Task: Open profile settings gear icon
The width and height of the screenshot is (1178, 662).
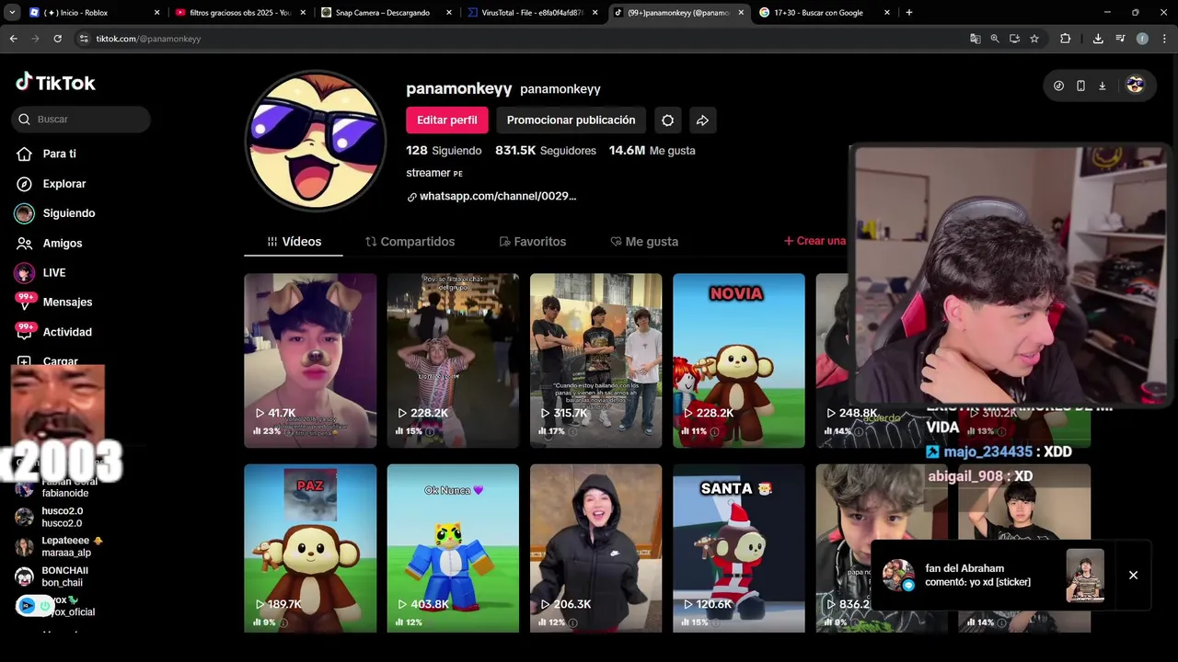Action: (x=668, y=120)
